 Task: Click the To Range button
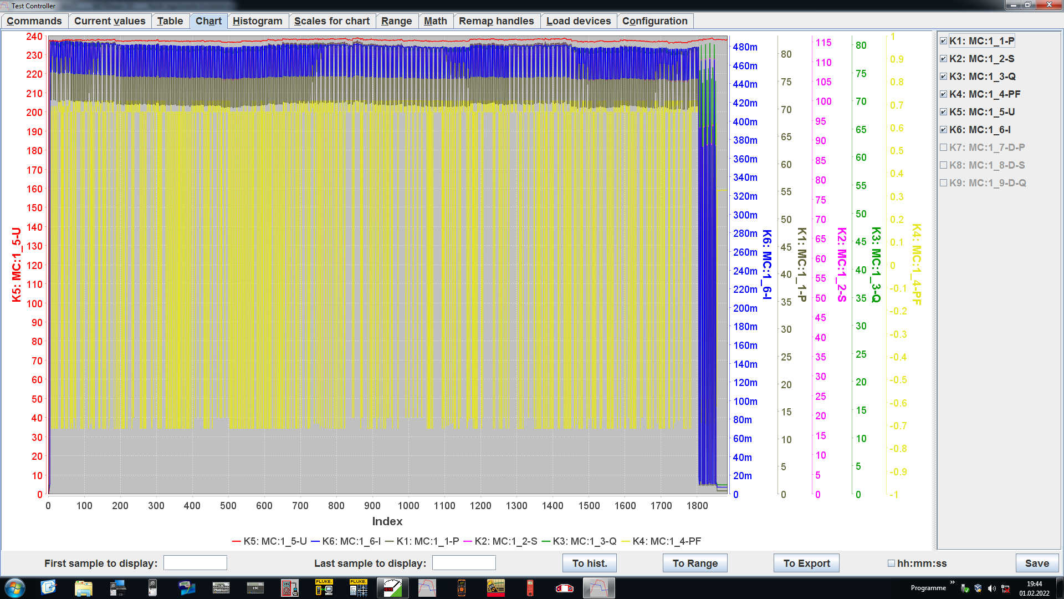click(695, 564)
